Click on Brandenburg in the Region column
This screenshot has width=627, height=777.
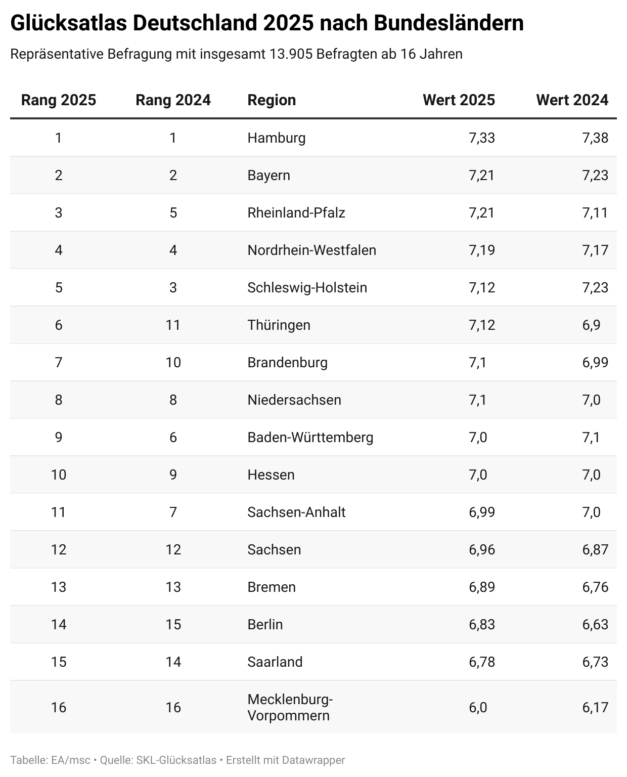click(x=287, y=362)
